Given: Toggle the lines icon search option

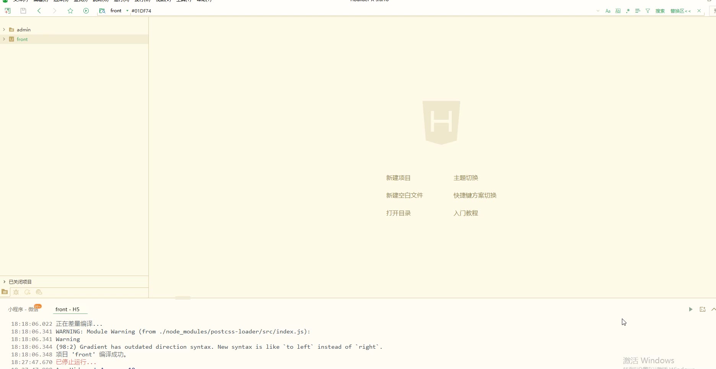Looking at the screenshot, I should point(638,11).
